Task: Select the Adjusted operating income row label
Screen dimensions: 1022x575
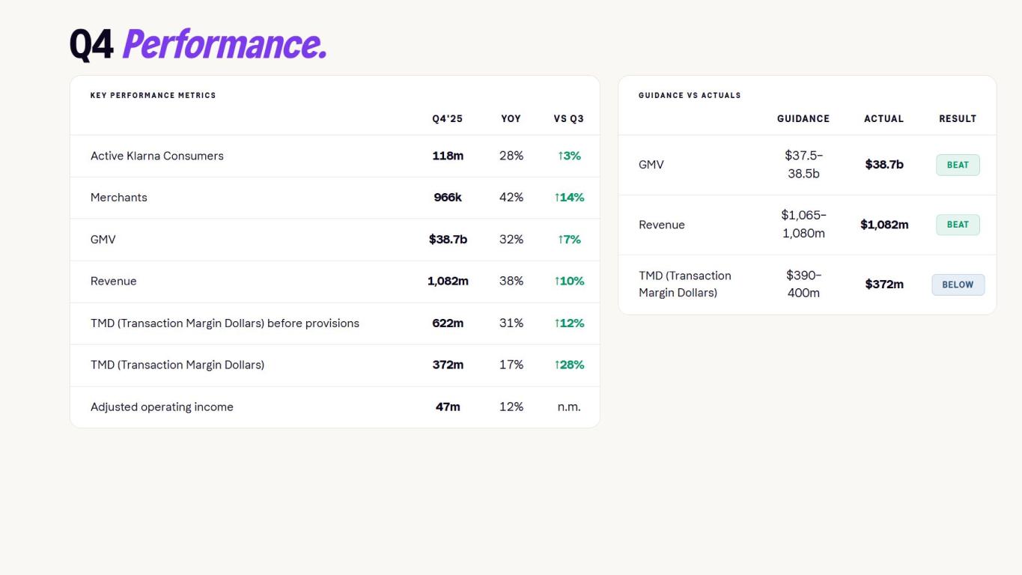Action: [x=162, y=407]
